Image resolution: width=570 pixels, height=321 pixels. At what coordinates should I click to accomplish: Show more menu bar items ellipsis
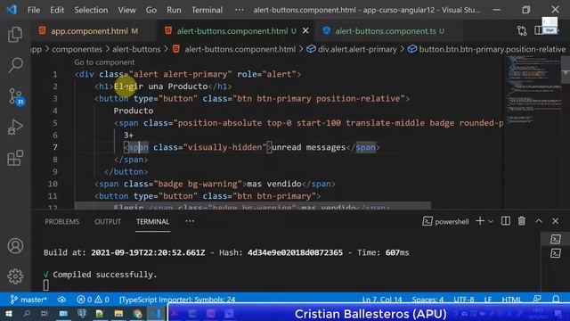click(240, 10)
